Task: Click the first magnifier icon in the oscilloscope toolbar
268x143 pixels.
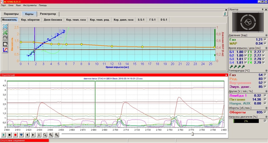Action: coord(45,135)
